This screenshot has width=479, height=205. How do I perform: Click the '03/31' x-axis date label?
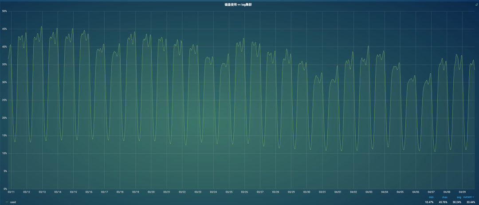(x=322, y=192)
